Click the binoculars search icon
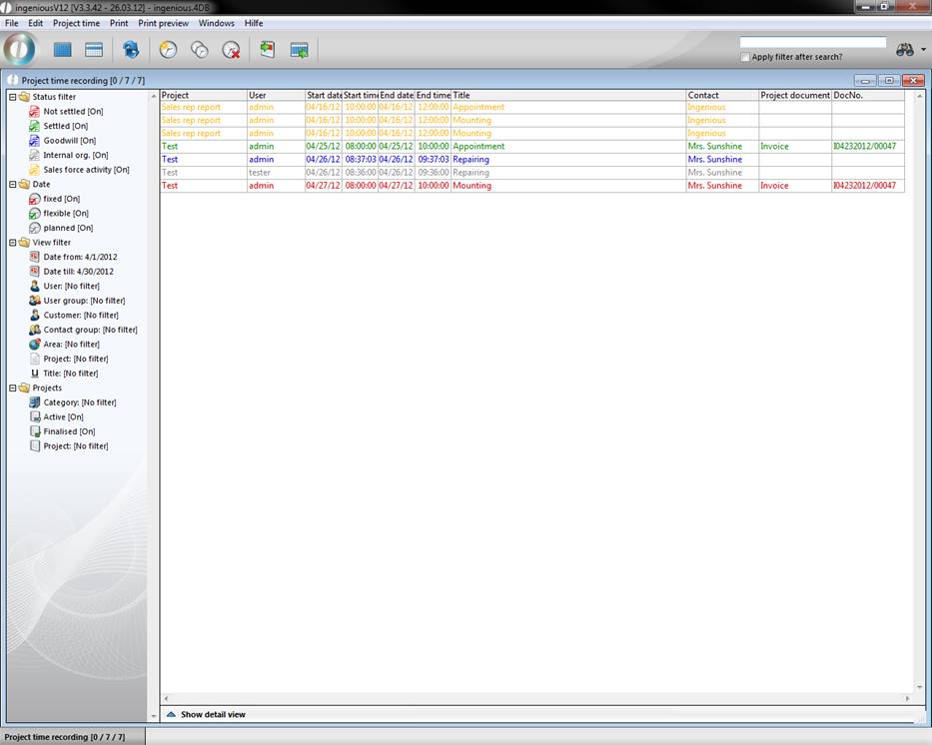Viewport: 932px width, 745px height. [x=905, y=50]
